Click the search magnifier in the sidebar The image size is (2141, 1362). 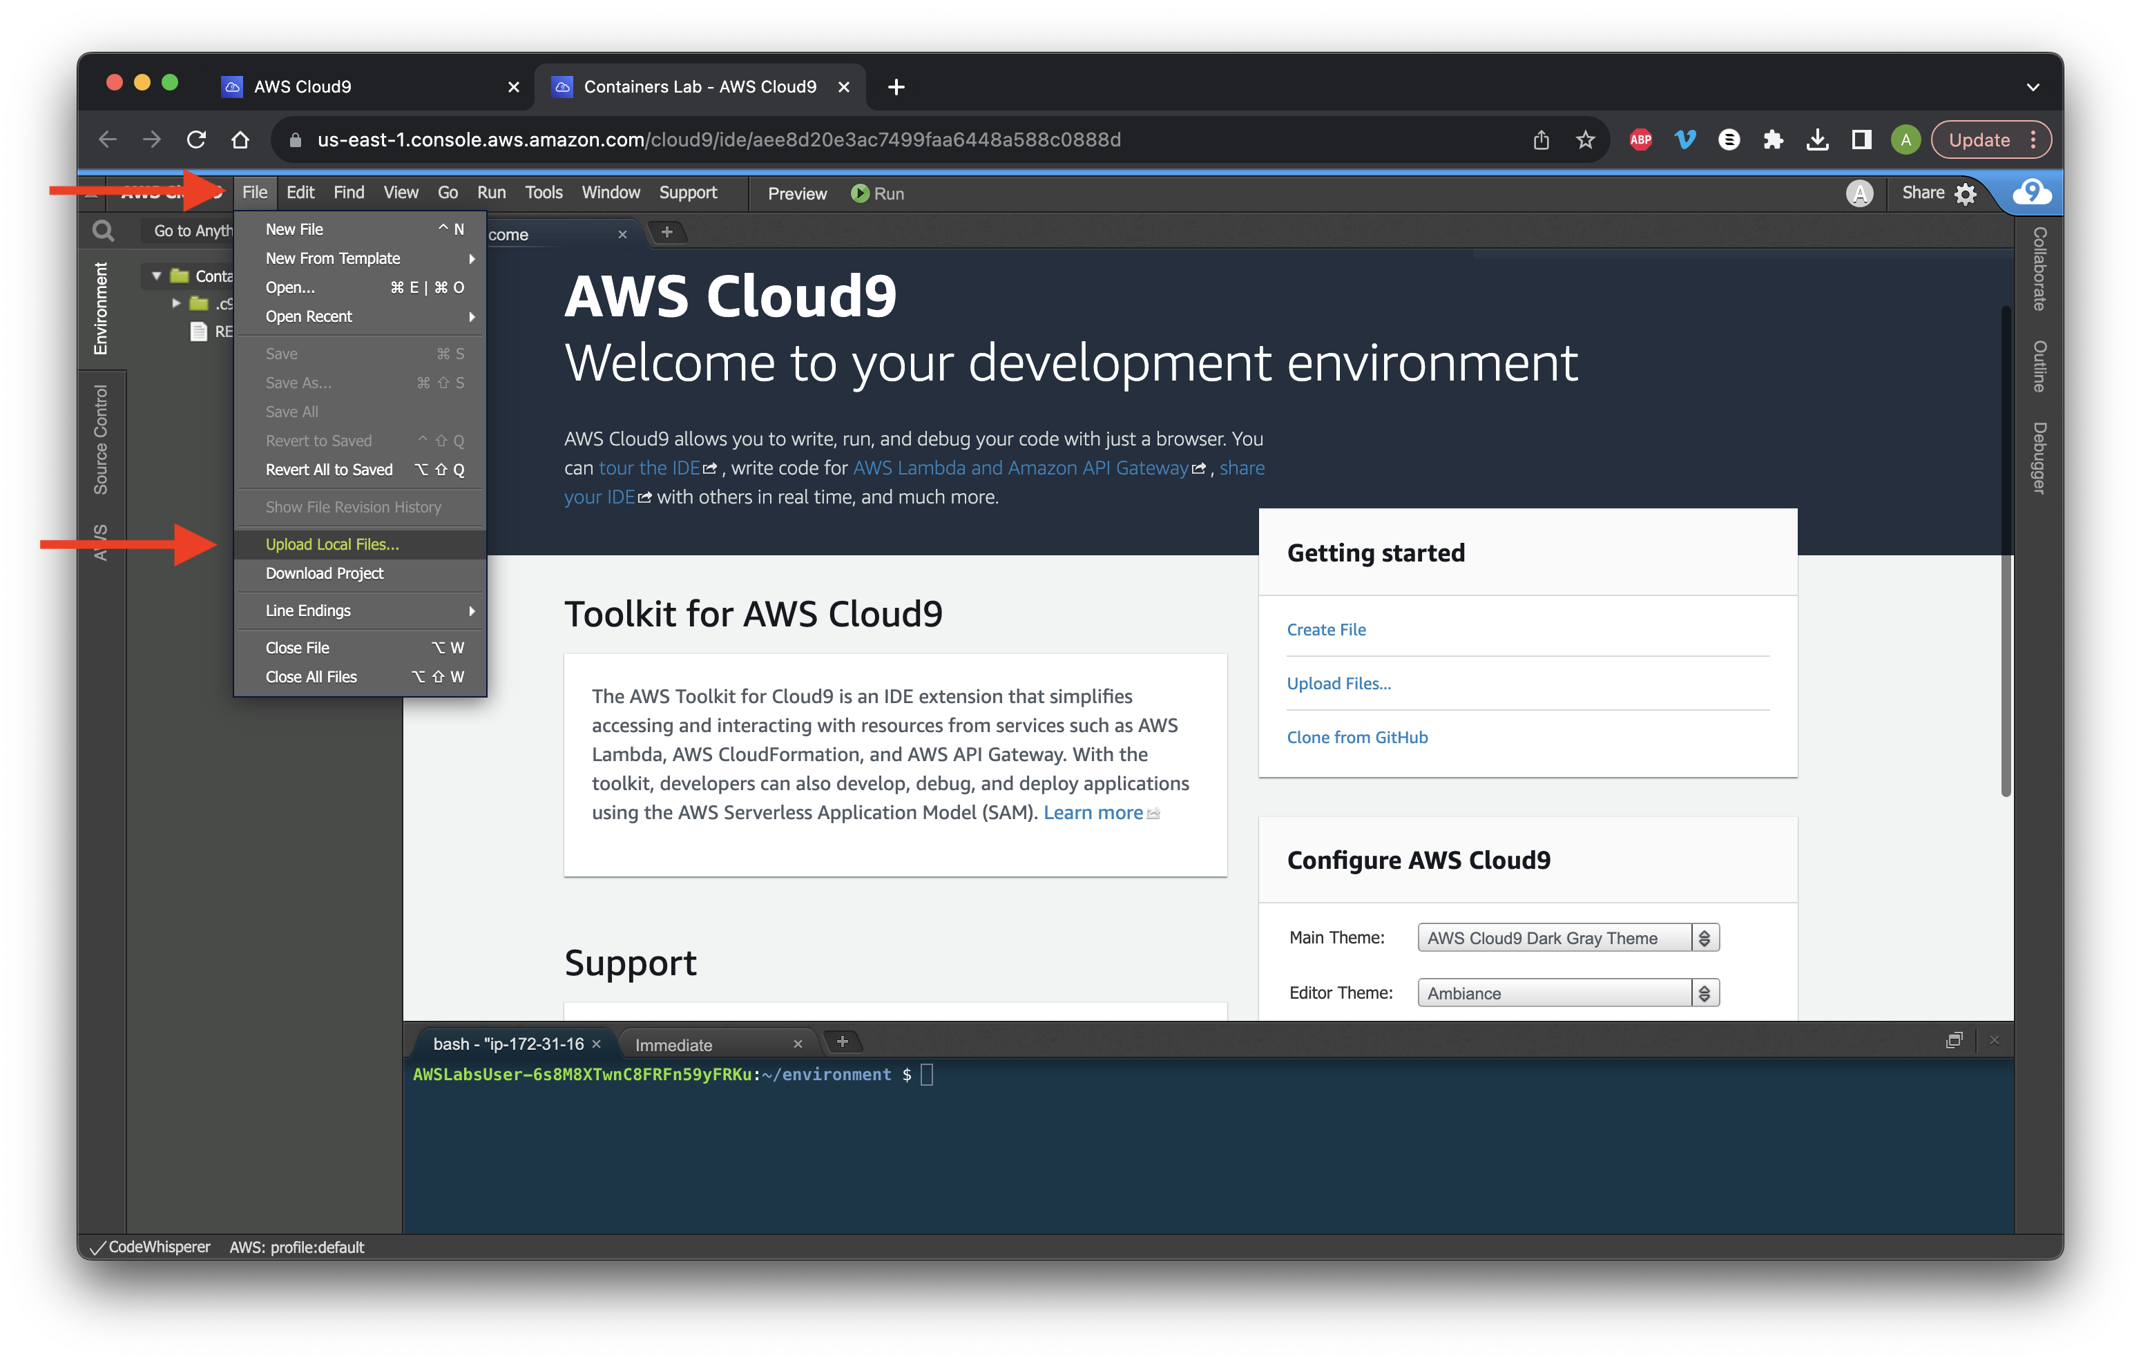click(103, 231)
